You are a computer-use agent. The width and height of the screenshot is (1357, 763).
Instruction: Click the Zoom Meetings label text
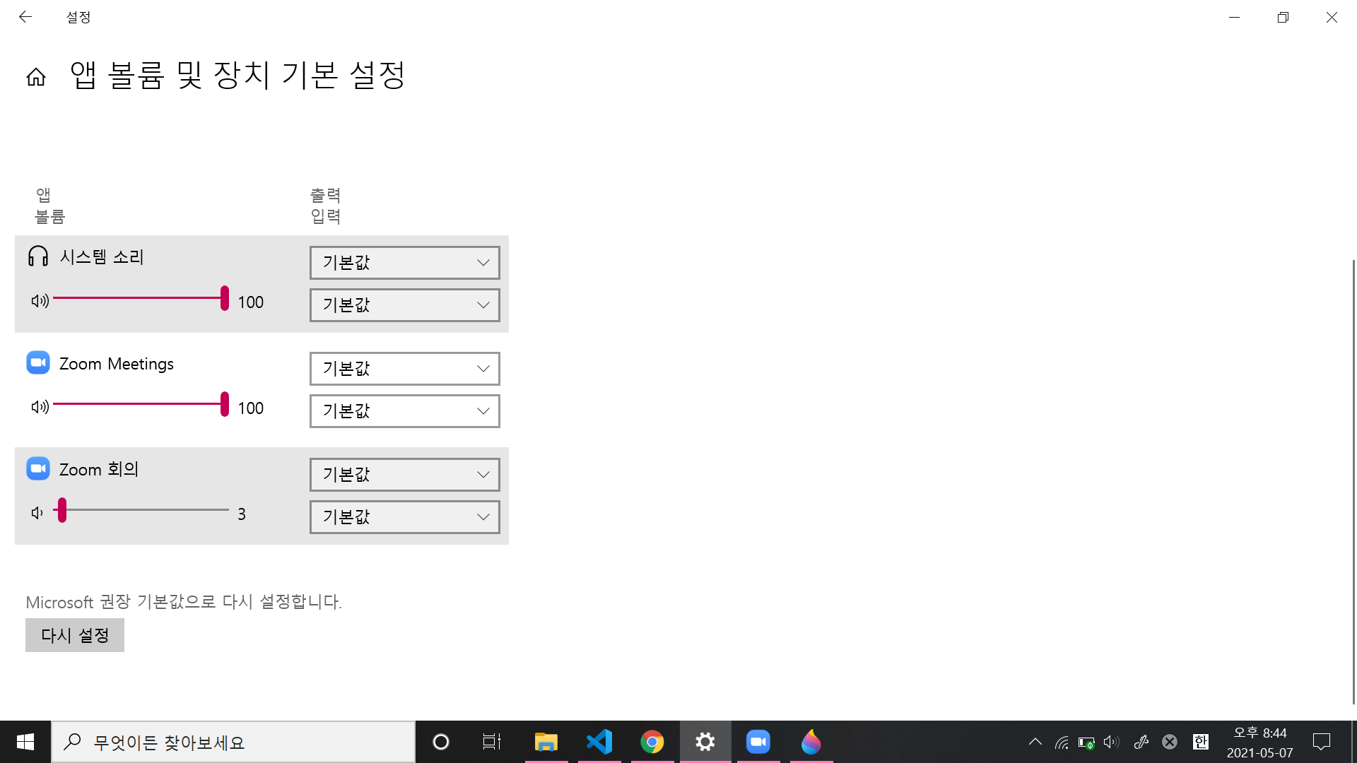117,363
